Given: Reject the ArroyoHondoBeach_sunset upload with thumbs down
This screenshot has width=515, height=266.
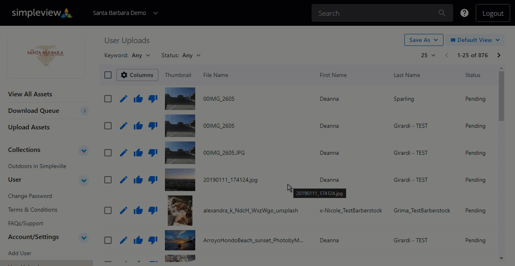Looking at the screenshot, I should click(153, 240).
